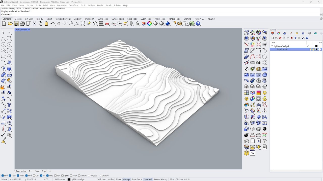Enable the Quad osnap checkbox
The height and width of the screenshot is (181, 323).
[62, 175]
